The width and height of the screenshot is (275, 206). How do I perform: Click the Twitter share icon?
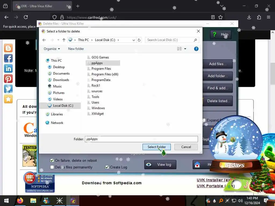[8, 89]
